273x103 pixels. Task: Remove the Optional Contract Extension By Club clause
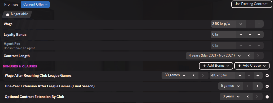(267, 97)
